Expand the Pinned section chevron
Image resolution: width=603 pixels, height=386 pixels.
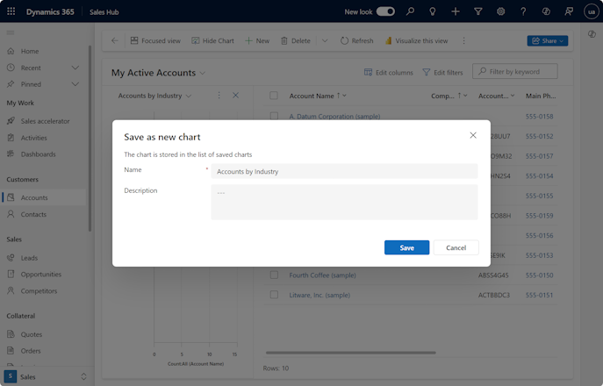pos(75,84)
